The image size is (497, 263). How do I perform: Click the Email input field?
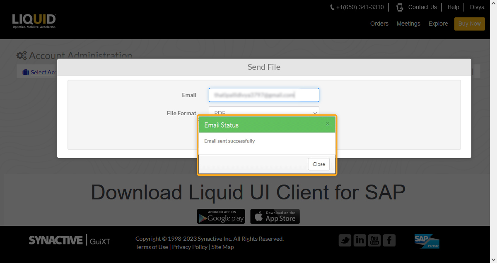coord(264,95)
